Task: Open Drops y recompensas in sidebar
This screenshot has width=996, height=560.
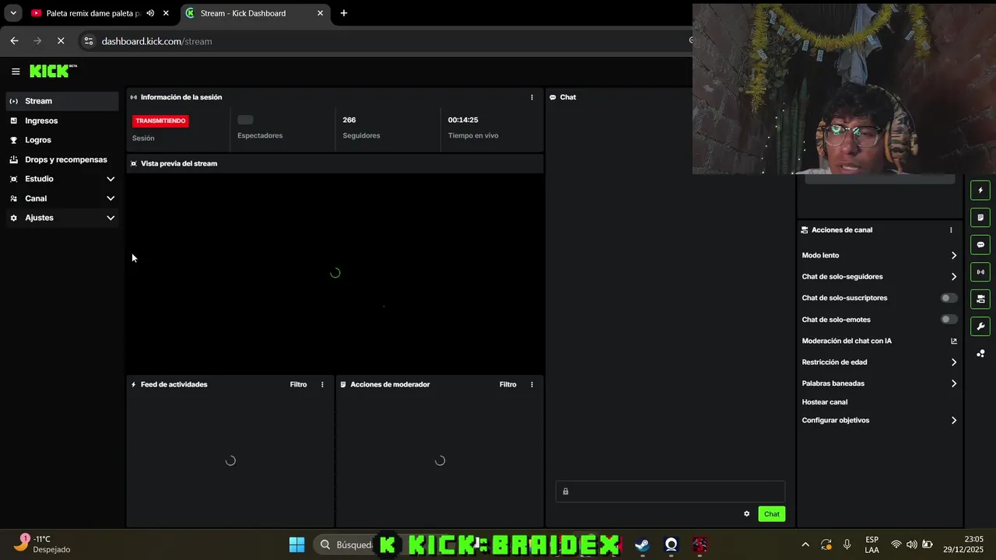Action: [x=62, y=159]
